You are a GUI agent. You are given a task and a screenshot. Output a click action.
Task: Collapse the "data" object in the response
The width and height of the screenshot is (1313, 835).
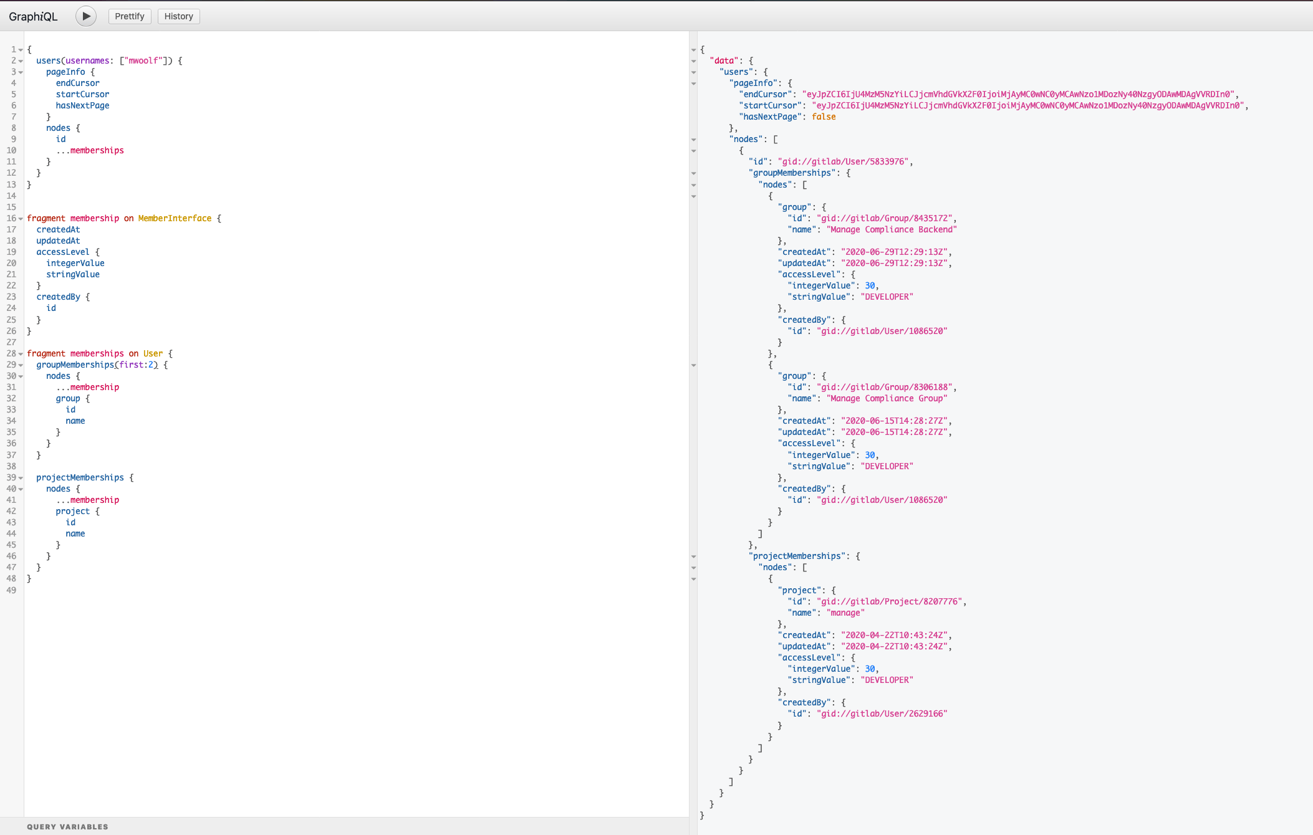[x=694, y=60]
